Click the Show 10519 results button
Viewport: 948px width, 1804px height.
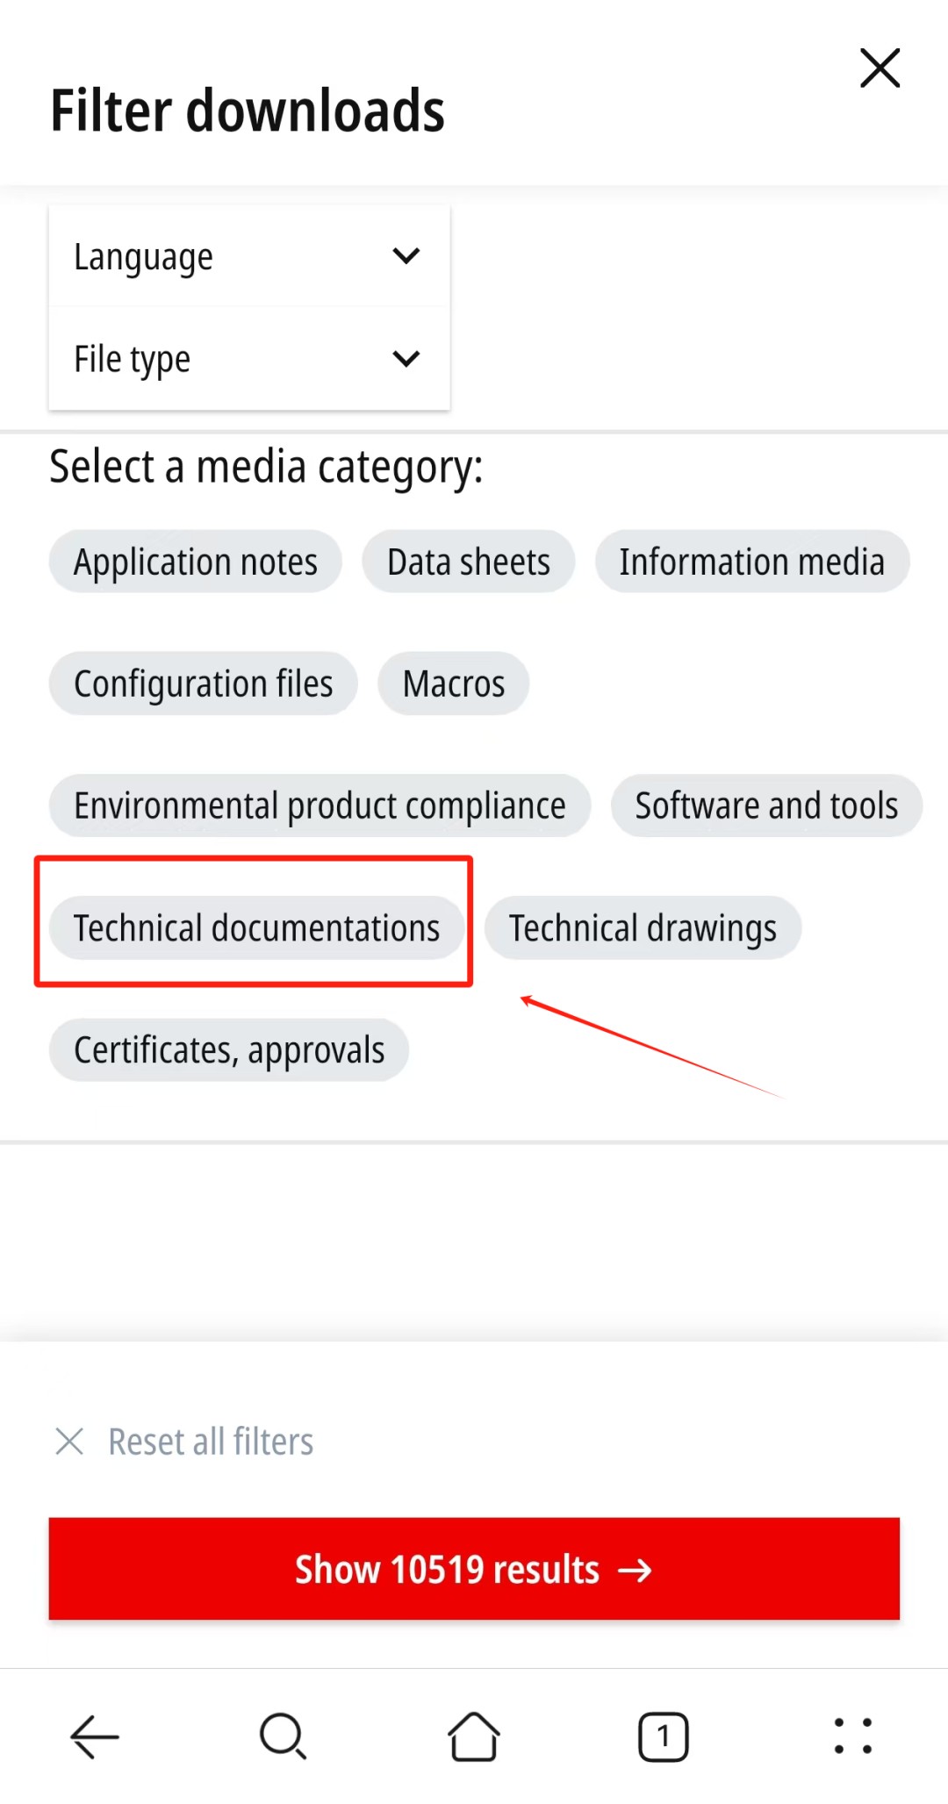coord(474,1569)
